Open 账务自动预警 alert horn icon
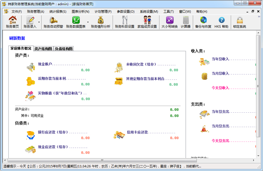 [53, 22]
